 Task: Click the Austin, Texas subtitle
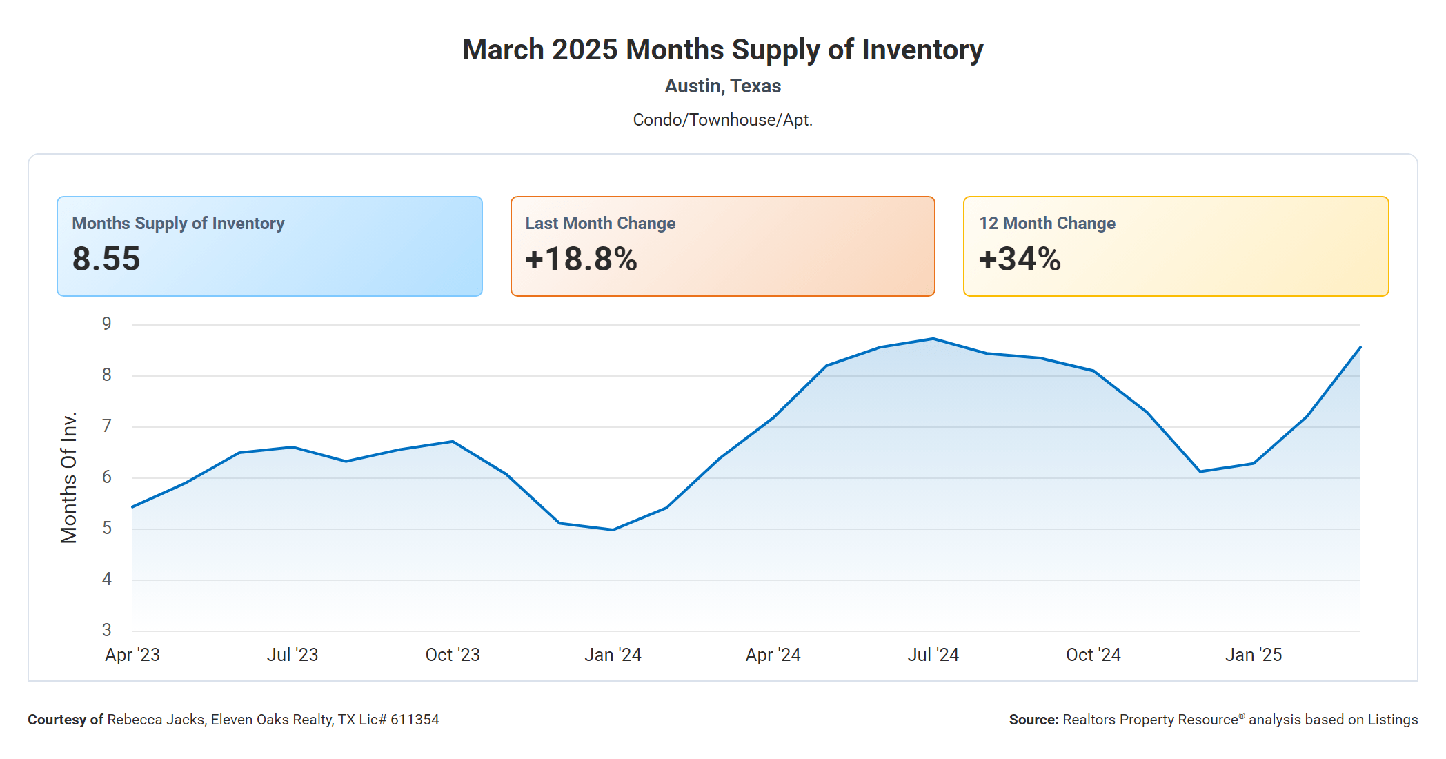click(722, 86)
